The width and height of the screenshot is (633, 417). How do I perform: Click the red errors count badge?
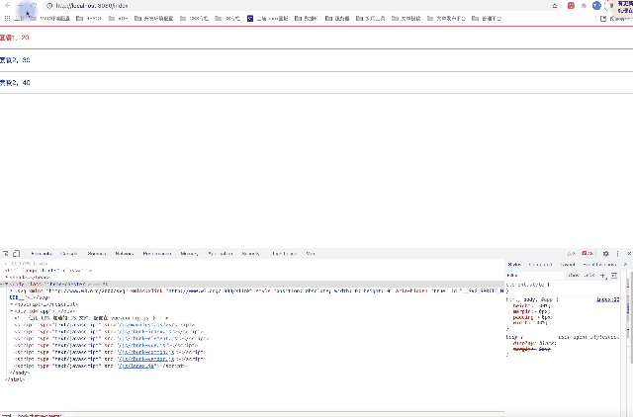pyautogui.click(x=588, y=254)
